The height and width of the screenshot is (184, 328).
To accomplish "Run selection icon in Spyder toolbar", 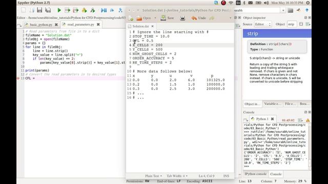I will [x=84, y=10].
